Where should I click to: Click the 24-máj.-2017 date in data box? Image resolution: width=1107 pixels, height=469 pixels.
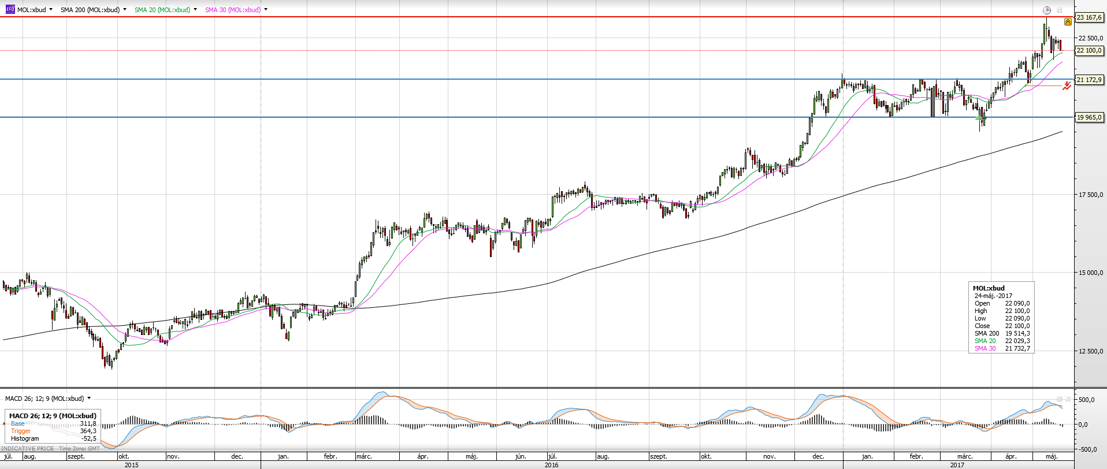tap(993, 296)
